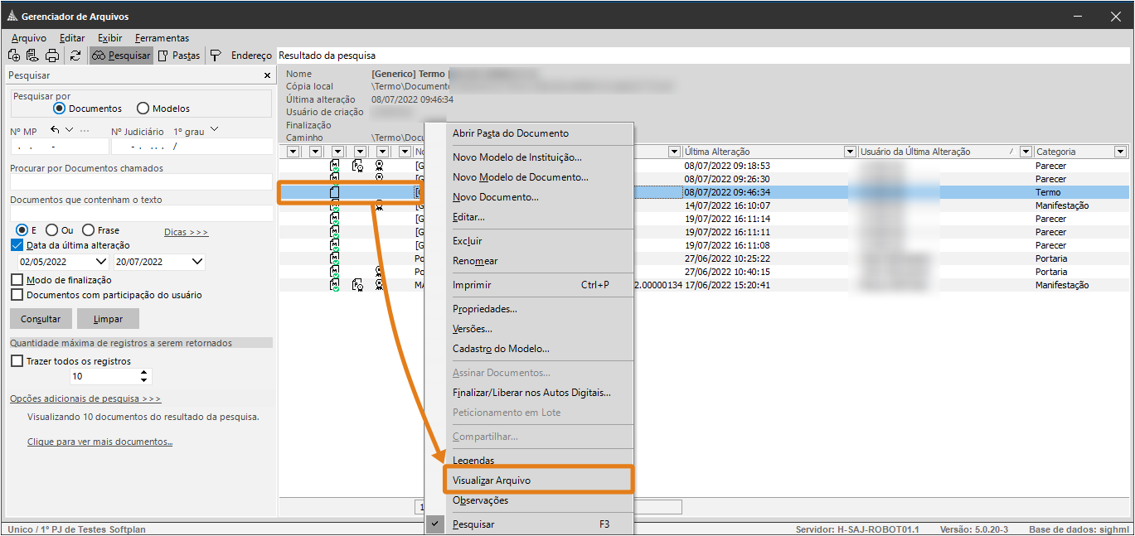
Task: Click the seal ribbon icon in row 09:18:53
Action: [x=379, y=166]
